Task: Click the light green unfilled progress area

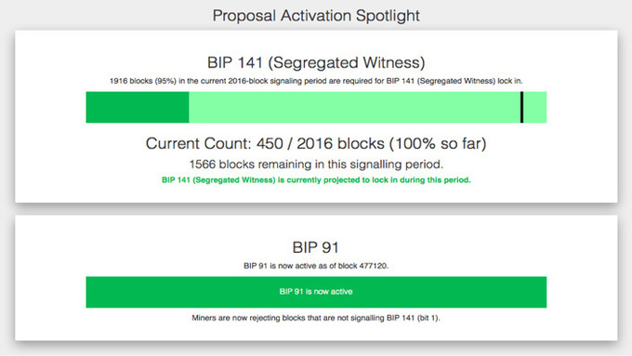Action: (x=355, y=107)
